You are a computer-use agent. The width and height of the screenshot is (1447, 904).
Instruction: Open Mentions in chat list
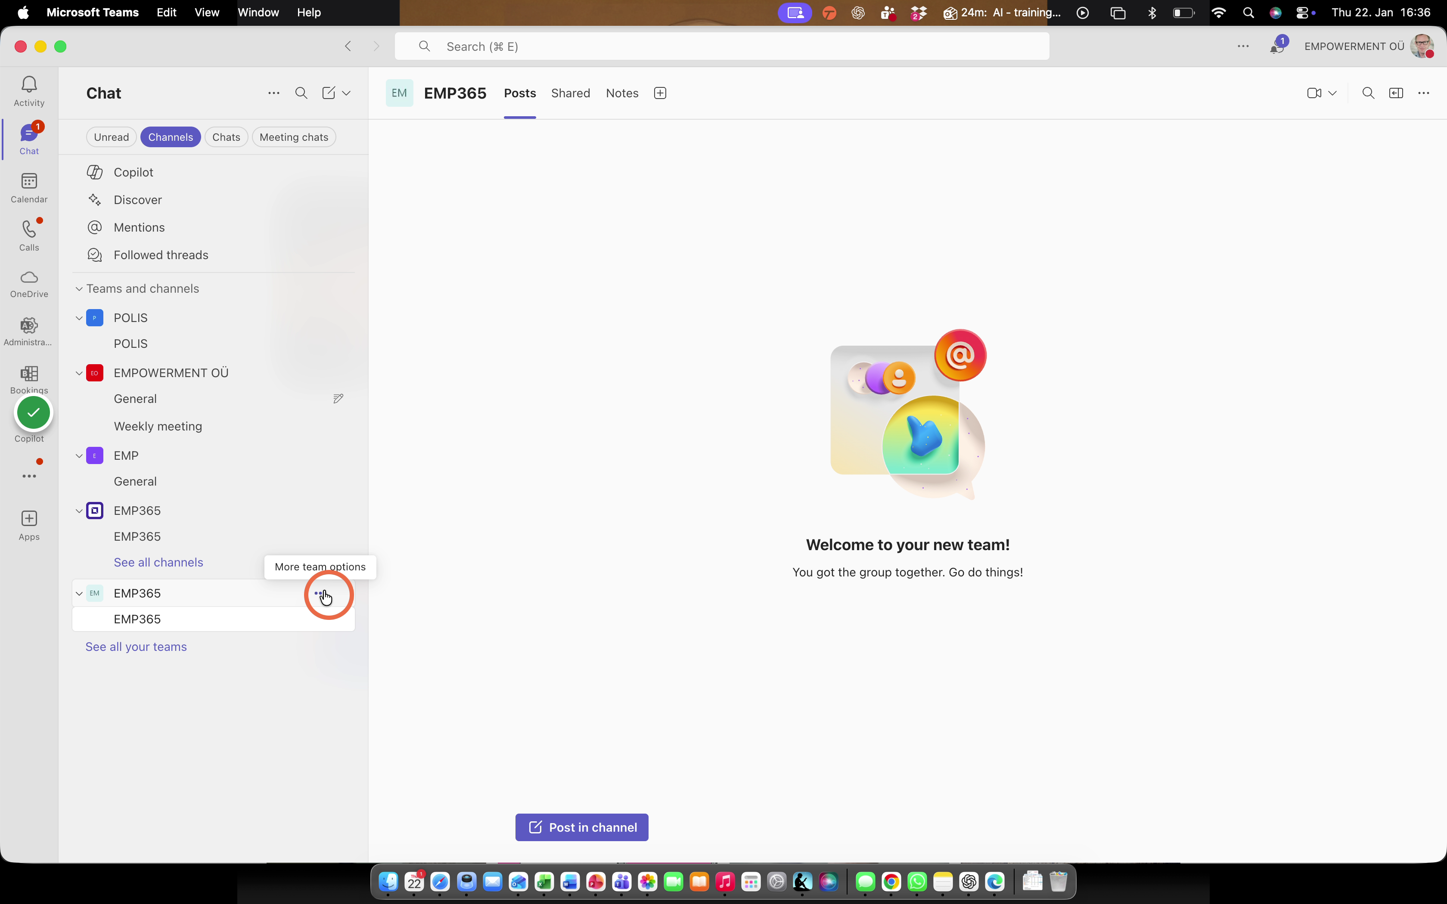139,227
